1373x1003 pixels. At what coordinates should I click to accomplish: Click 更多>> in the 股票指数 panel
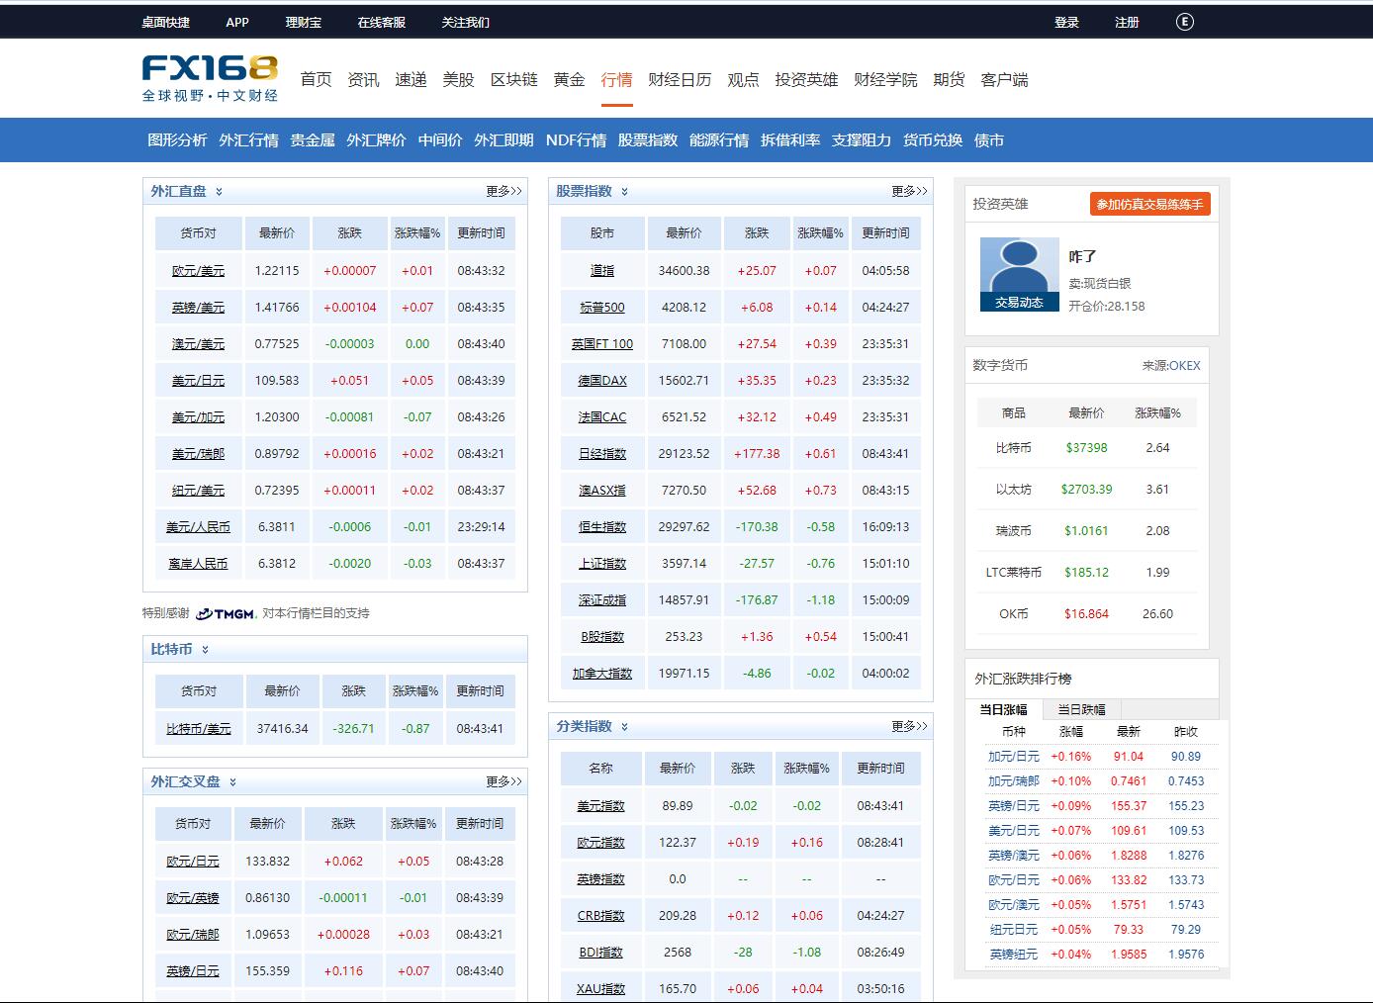pos(908,192)
